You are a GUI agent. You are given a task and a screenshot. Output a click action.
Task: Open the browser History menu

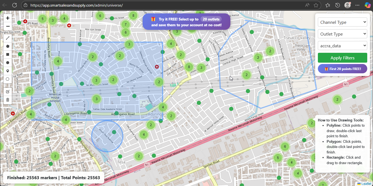point(338,5)
